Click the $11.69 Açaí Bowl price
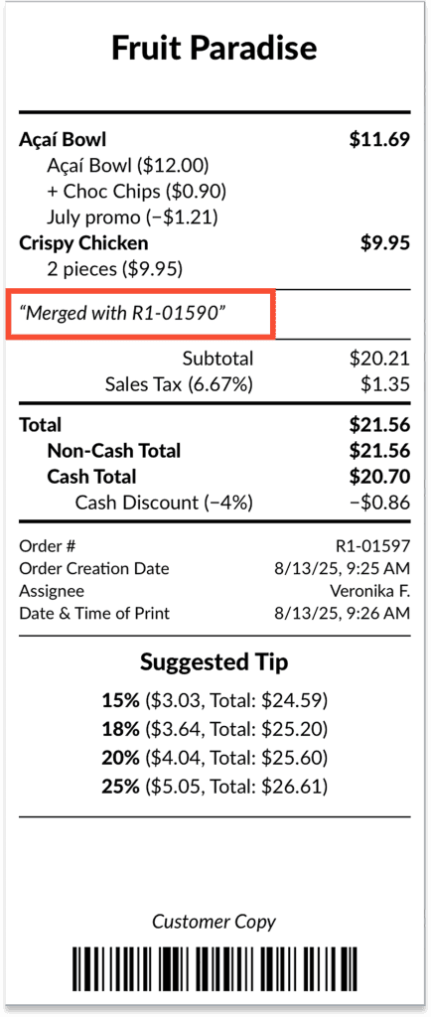Screen dimensions: 431x1017 point(379,139)
